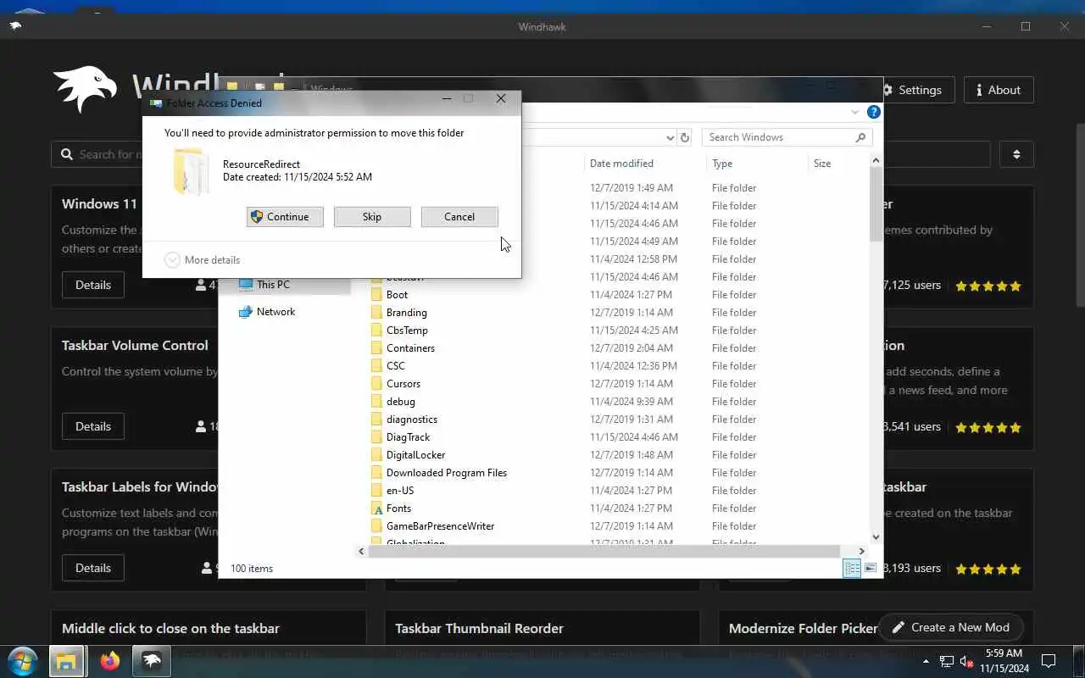The height and width of the screenshot is (678, 1085).
Task: Select Network in the navigation pane
Action: pyautogui.click(x=267, y=312)
